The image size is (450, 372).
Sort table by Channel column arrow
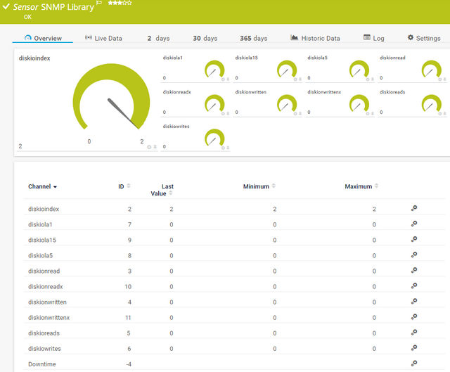click(x=55, y=187)
